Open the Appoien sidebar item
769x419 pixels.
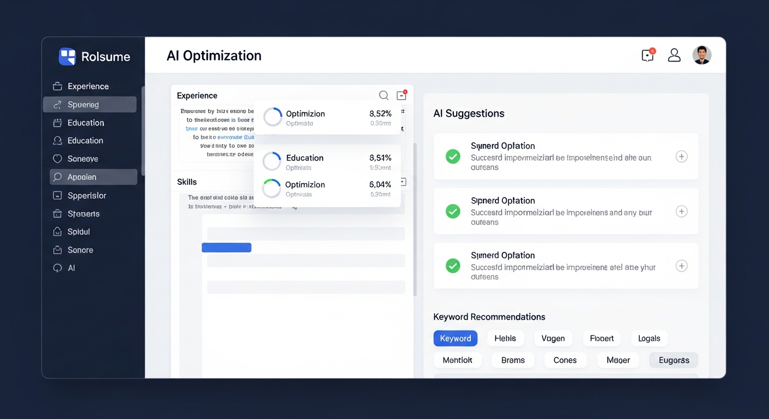coord(93,177)
